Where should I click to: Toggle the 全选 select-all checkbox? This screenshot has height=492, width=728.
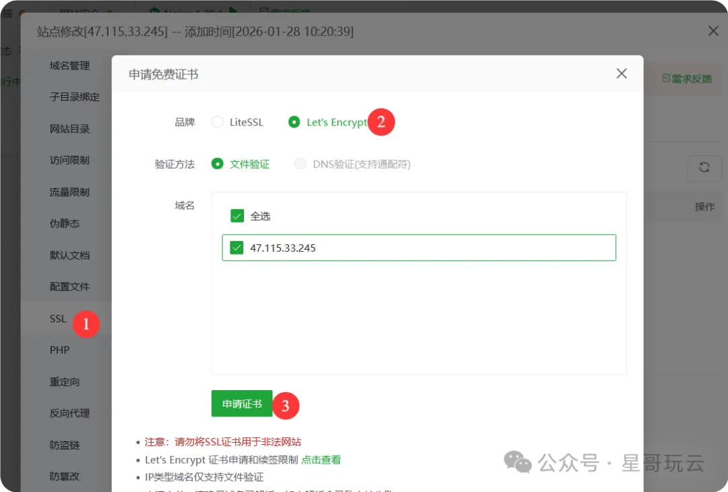tap(237, 215)
